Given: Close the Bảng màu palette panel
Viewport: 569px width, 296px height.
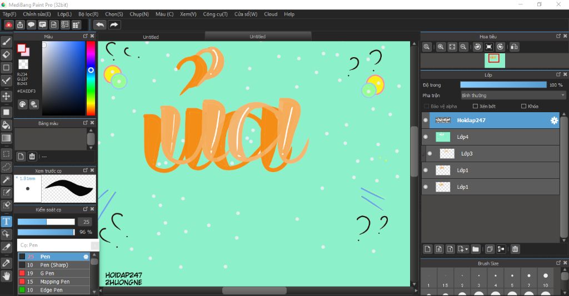Looking at the screenshot, I should 92,123.
